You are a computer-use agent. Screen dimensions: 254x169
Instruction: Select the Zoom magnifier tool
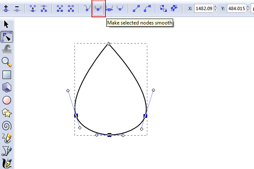tap(7, 62)
